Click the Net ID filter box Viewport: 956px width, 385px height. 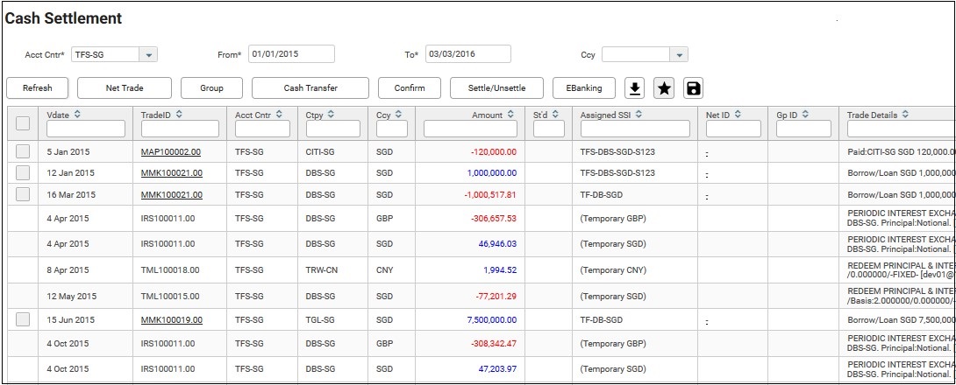tap(733, 129)
